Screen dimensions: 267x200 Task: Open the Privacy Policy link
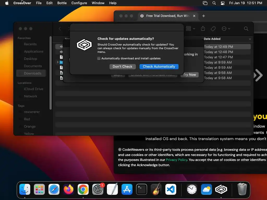point(177,160)
